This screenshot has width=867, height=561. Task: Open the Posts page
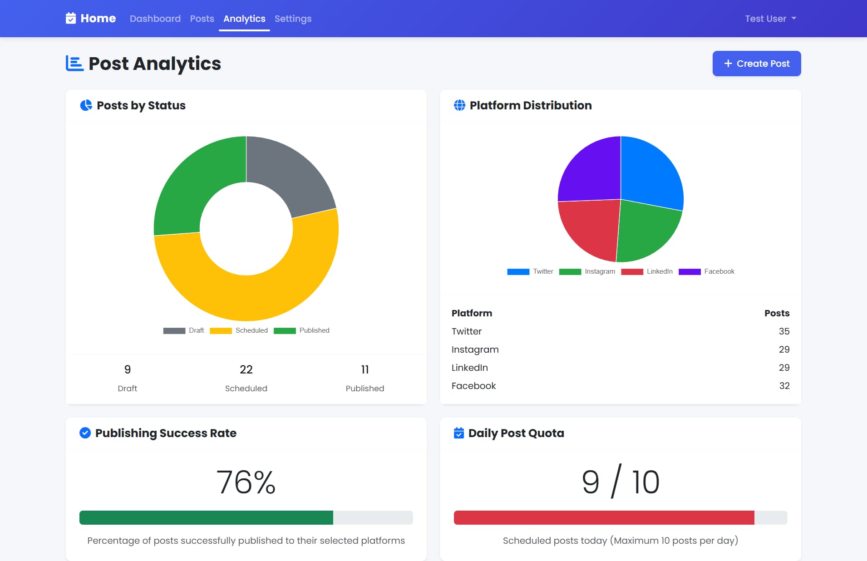click(202, 19)
